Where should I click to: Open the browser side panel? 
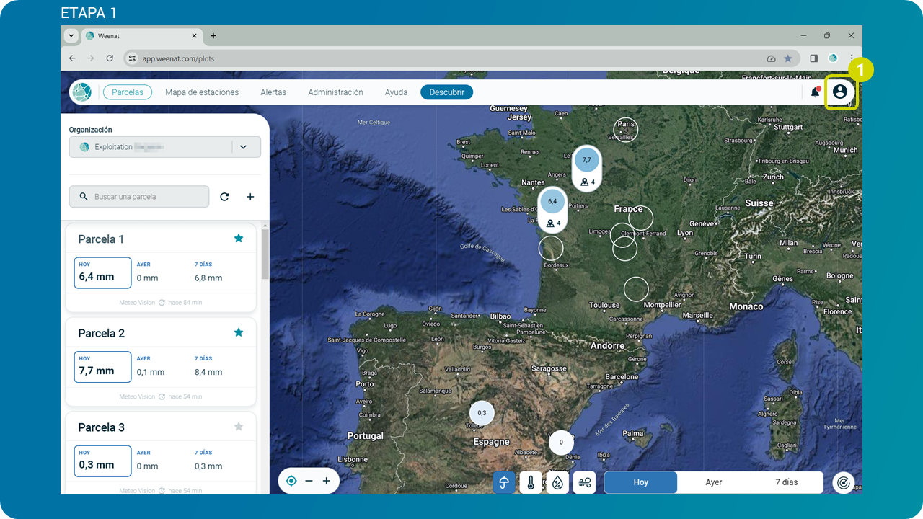point(814,58)
